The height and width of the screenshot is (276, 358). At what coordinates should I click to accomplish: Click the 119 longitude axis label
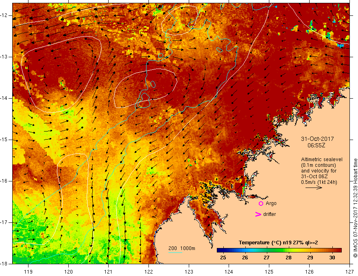[28, 272]
